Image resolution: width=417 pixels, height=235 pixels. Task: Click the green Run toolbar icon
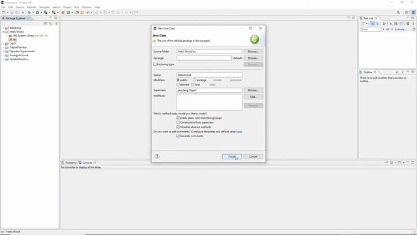click(37, 12)
